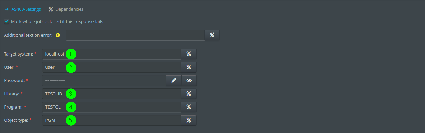Screen dimensions: 425x133
Task: Switch to the Dependencies tab
Action: 66,9
